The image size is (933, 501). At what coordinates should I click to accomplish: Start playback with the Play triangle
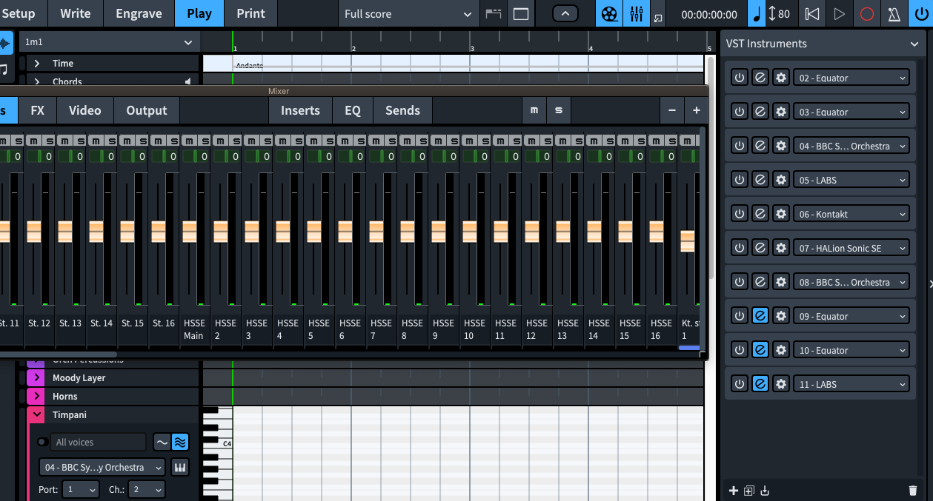click(x=839, y=14)
